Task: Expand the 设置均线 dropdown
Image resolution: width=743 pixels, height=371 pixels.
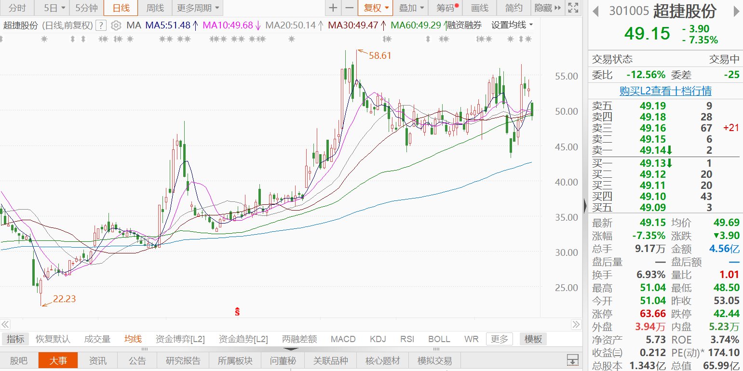Action: pos(512,25)
